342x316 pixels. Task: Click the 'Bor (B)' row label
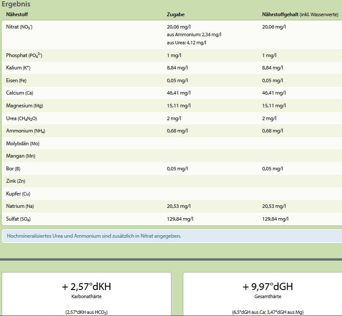13,169
